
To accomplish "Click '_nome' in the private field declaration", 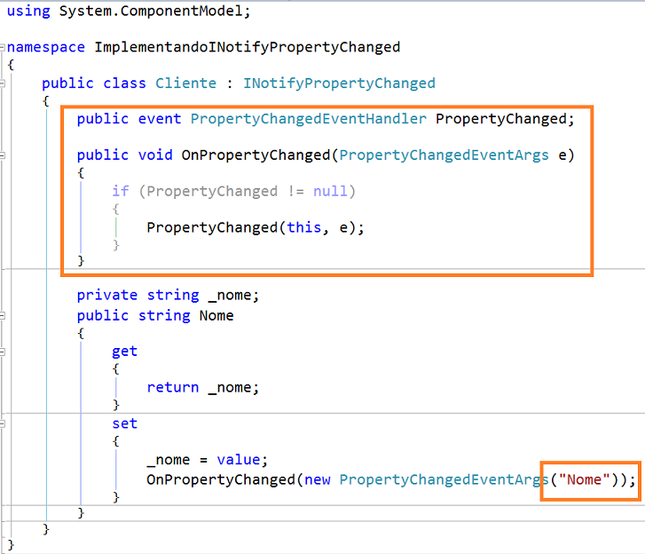I will 230,296.
